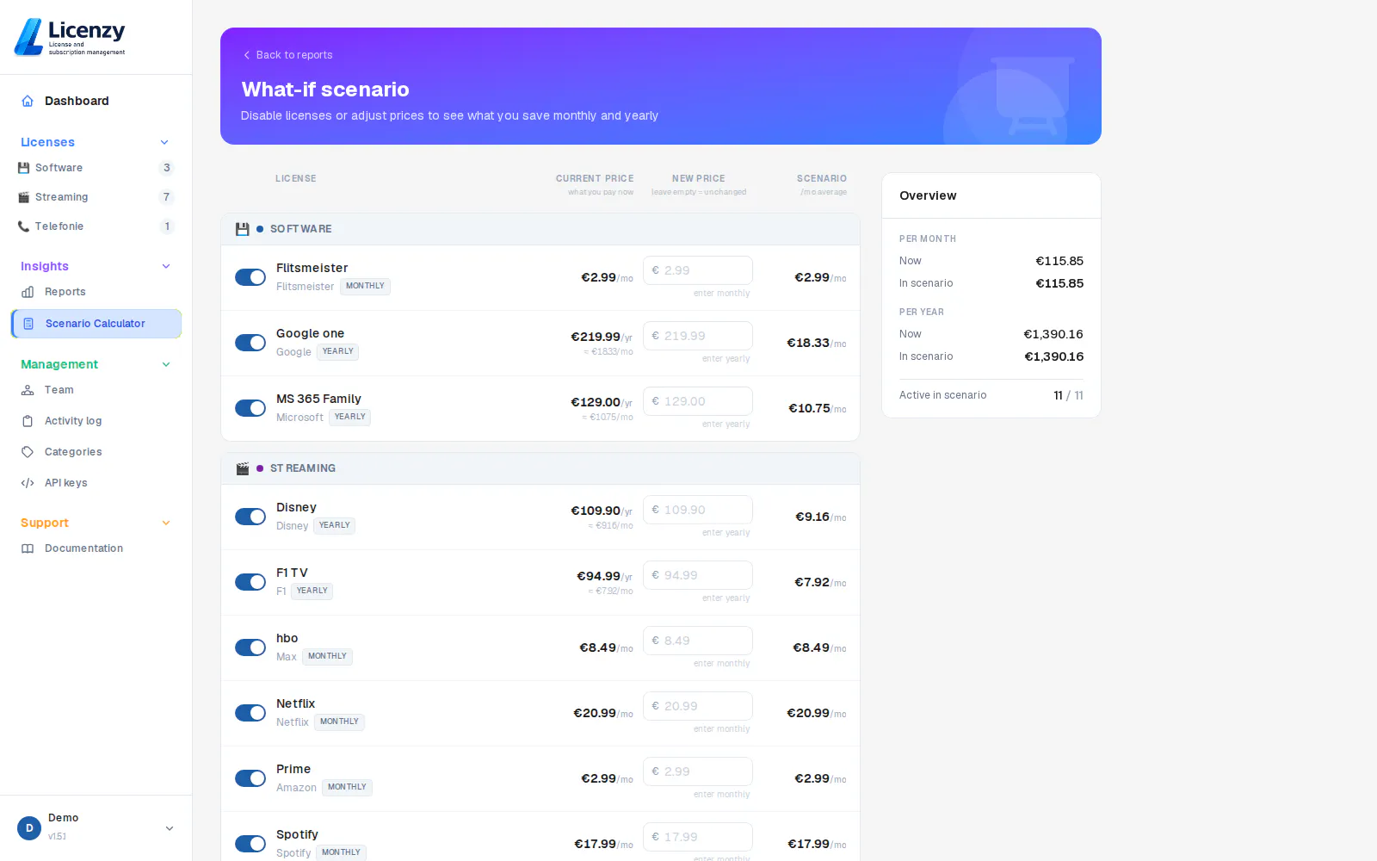
Task: Switch off the Prime license
Action: (250, 778)
